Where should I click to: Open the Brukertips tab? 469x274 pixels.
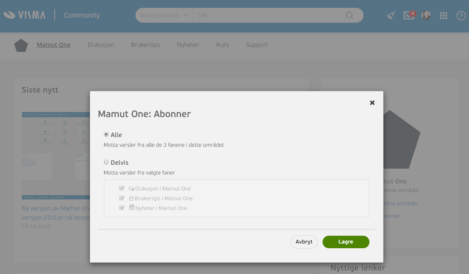(146, 45)
